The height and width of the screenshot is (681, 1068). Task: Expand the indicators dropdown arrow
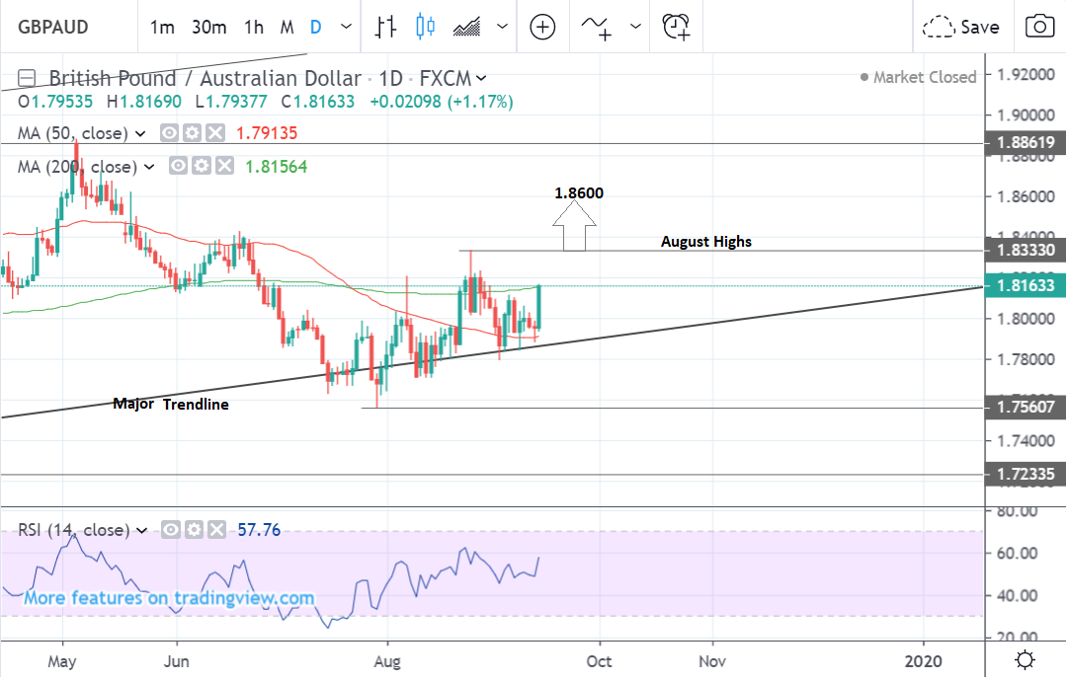point(635,28)
